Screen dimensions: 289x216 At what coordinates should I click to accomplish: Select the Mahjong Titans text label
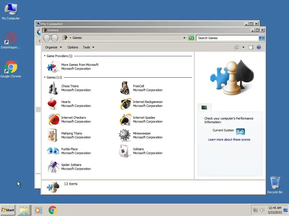72,133
